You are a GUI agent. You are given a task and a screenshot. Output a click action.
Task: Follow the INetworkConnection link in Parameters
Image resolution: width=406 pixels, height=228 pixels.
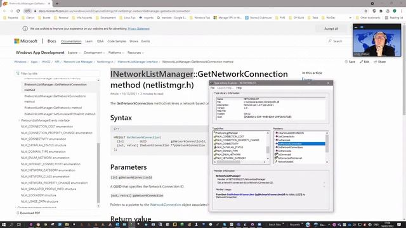click(166, 205)
